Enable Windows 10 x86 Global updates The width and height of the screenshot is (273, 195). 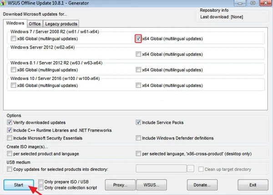coord(13,85)
